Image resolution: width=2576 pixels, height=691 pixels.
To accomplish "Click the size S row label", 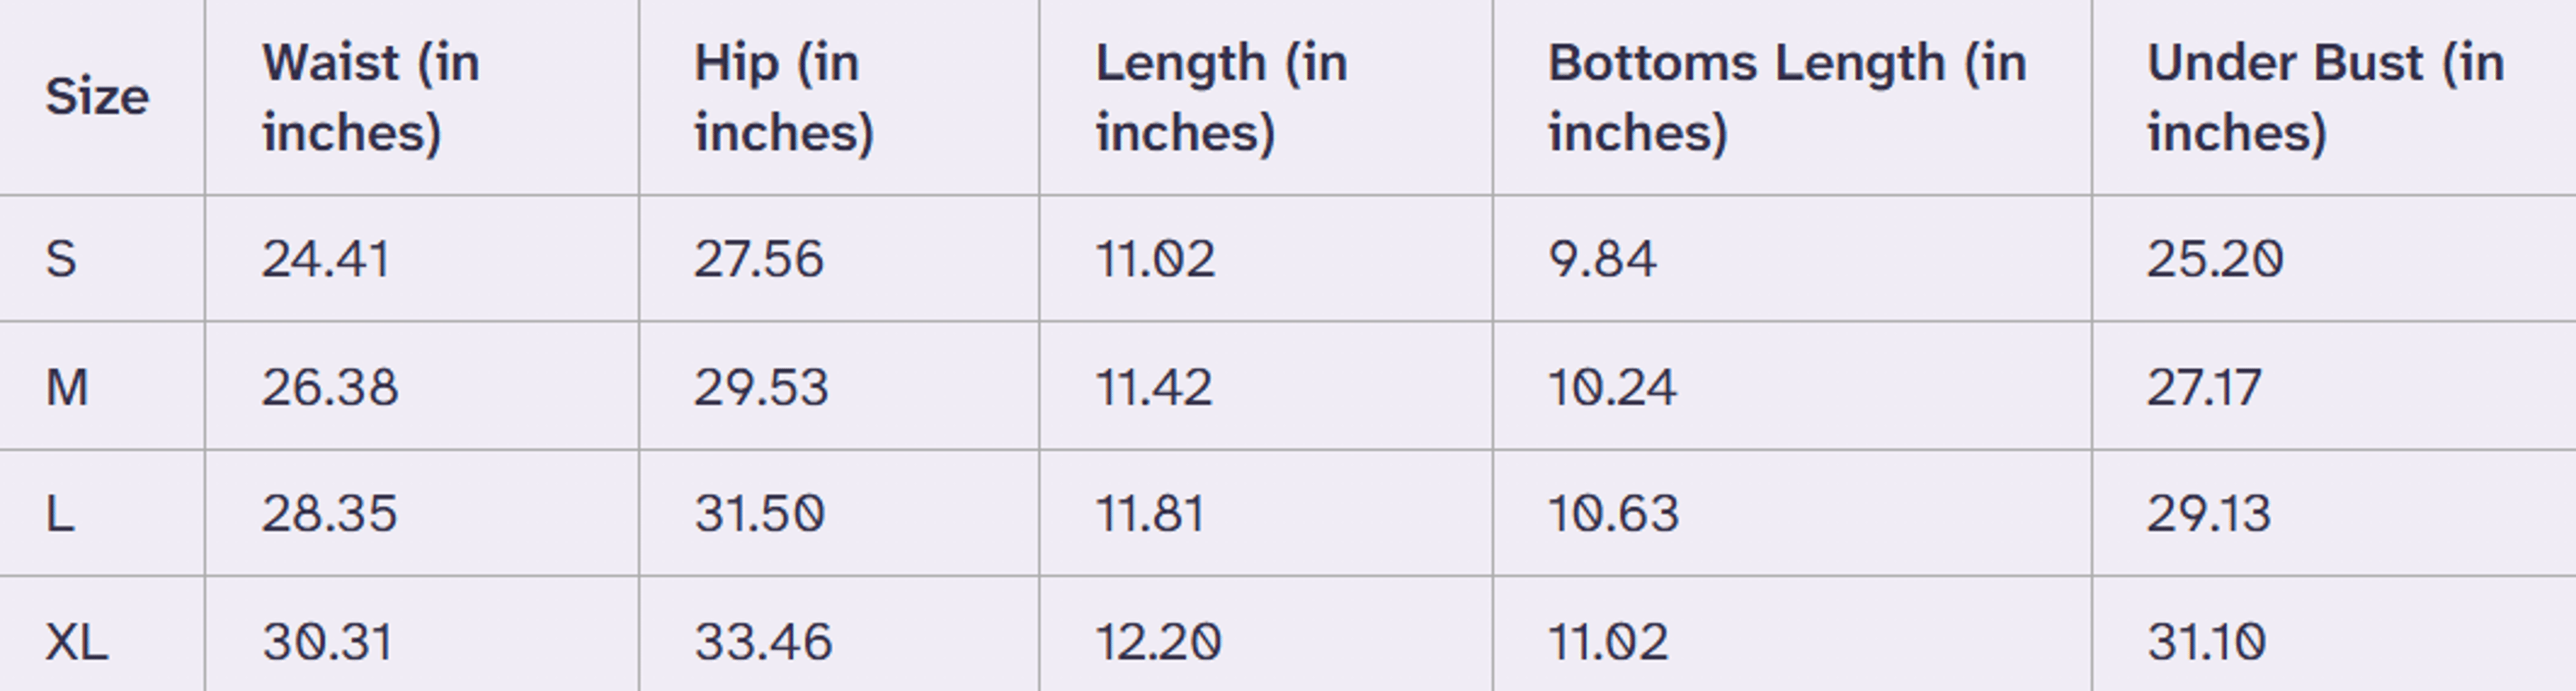I will click(x=61, y=259).
